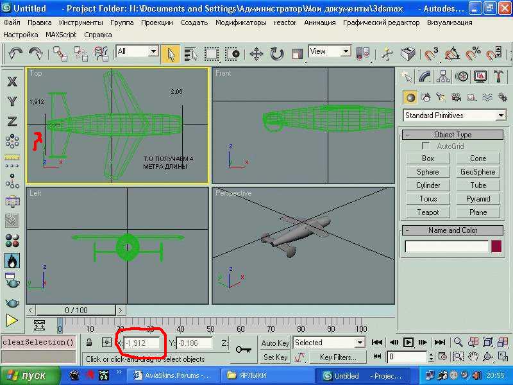Viewport: 513px width, 385px height.
Task: Click the Play Animation button
Action: point(408,343)
